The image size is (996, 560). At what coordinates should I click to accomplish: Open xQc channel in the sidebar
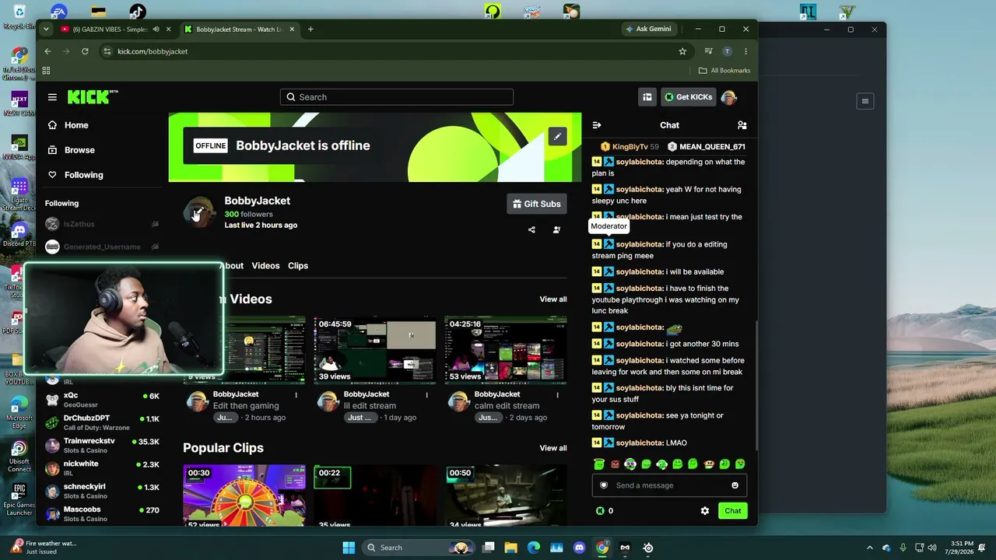[102, 400]
